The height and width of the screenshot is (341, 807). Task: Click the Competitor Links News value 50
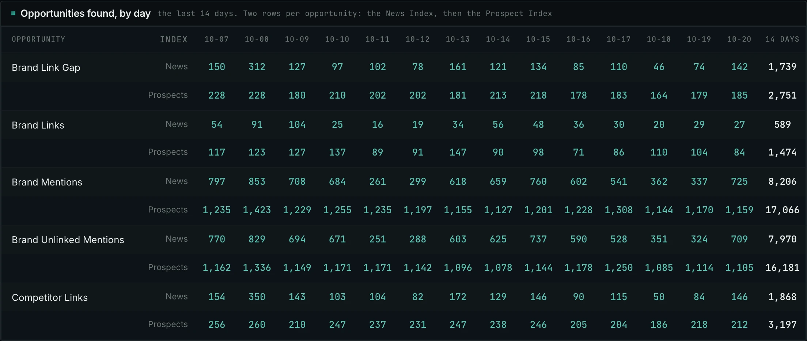659,297
